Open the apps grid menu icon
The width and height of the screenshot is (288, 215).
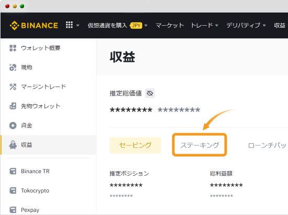point(69,25)
